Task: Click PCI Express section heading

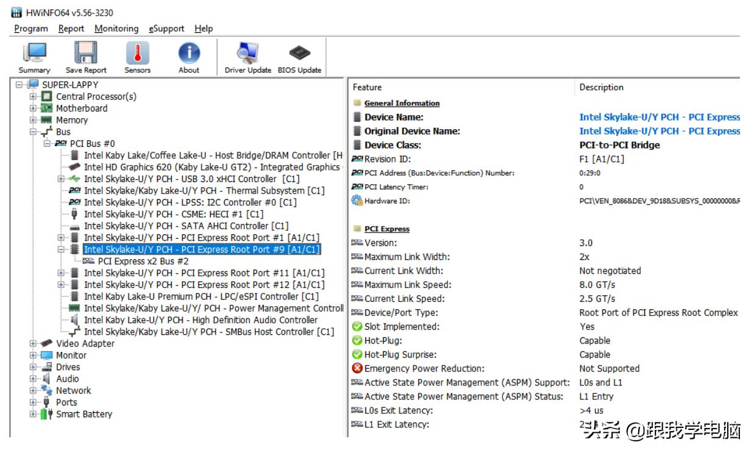Action: (x=387, y=229)
